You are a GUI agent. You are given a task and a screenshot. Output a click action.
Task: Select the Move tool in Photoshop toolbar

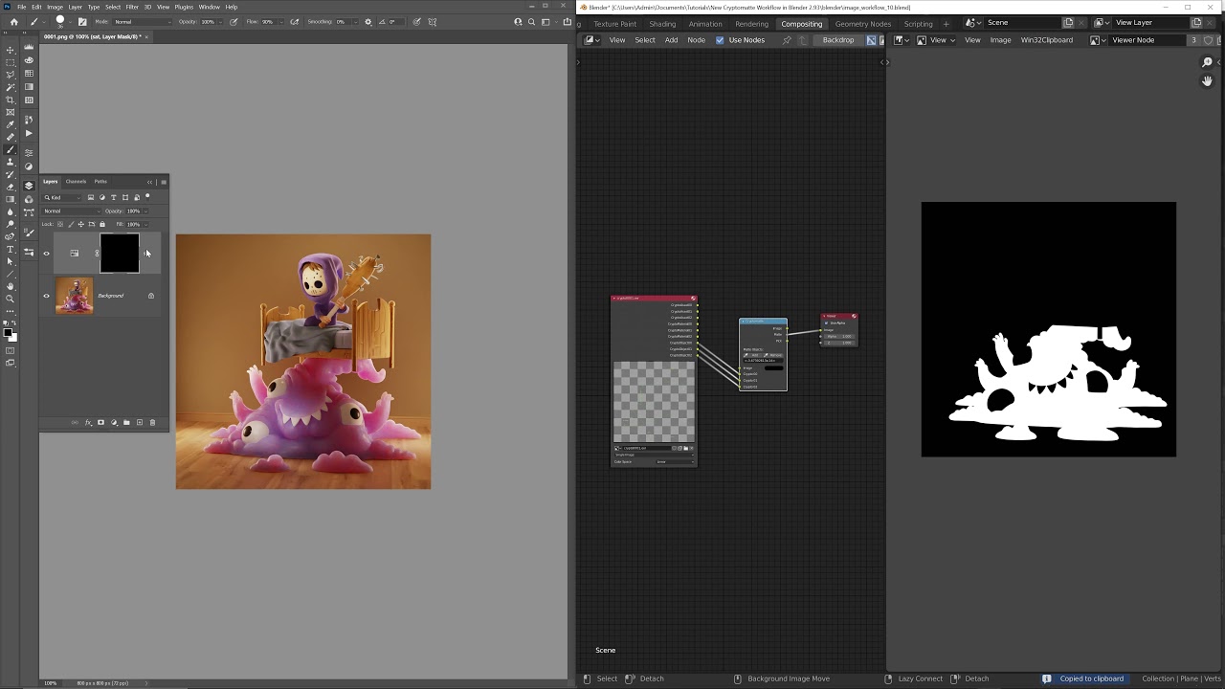[x=10, y=50]
